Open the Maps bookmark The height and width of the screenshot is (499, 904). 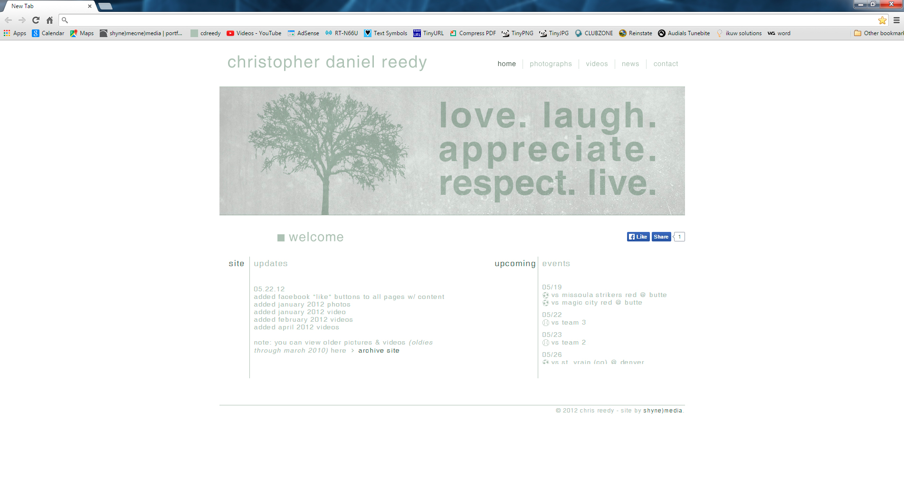tap(82, 33)
